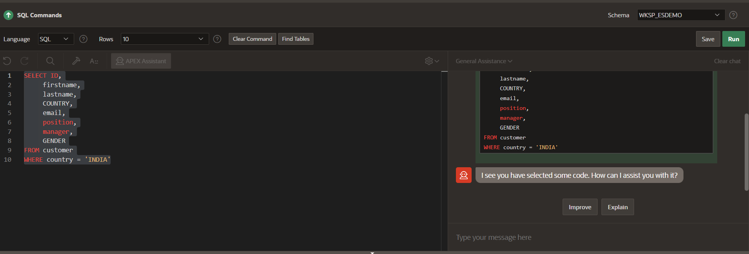Open help for the Schema field
The image size is (749, 254).
pyautogui.click(x=733, y=15)
